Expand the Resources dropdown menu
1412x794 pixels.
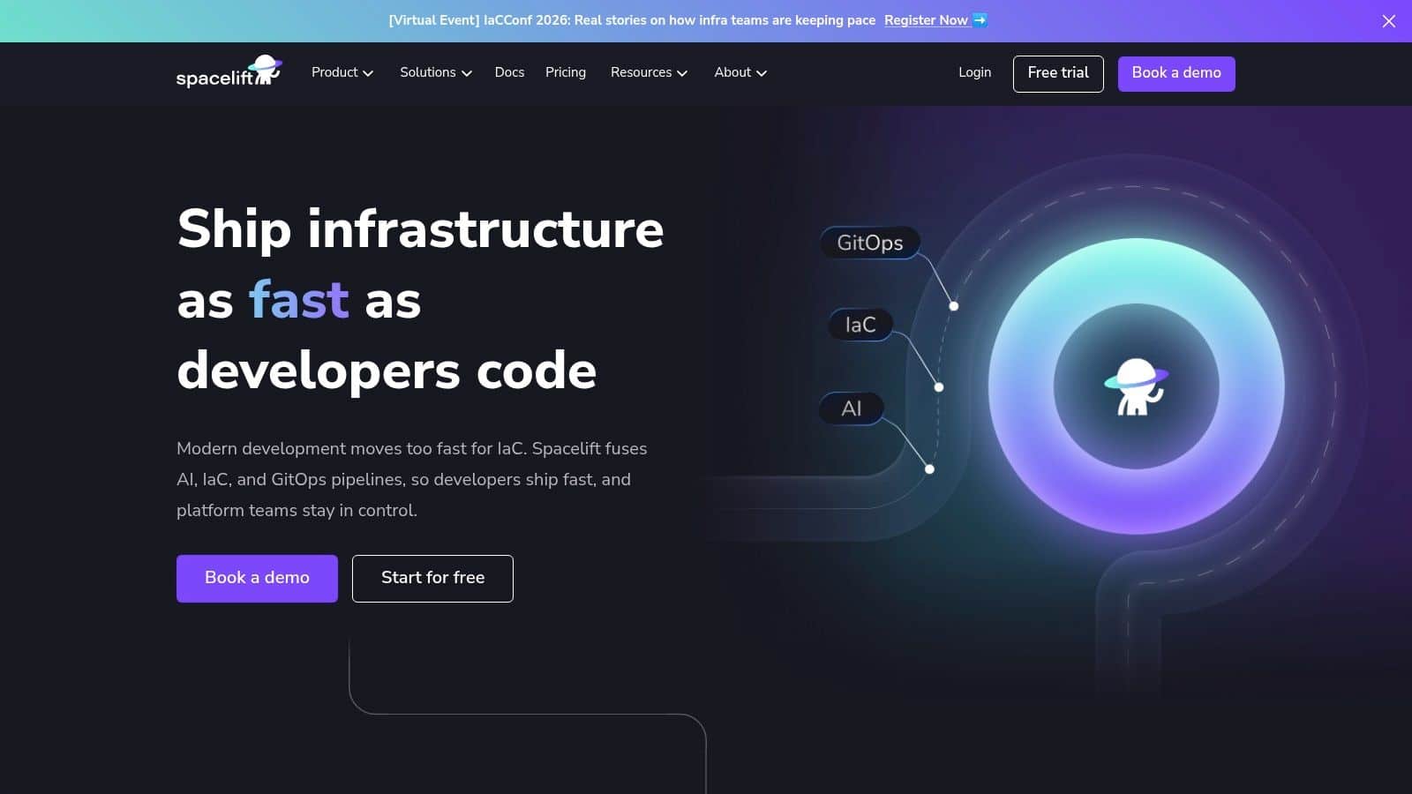(x=649, y=72)
